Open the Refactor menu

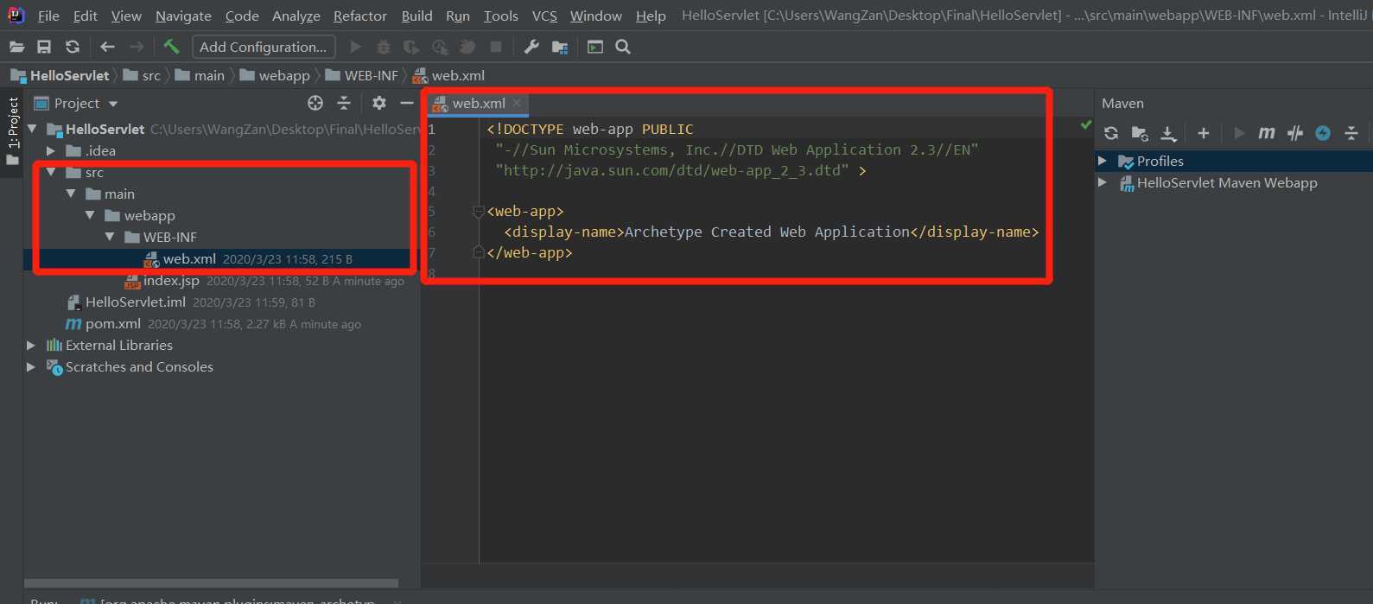(360, 16)
